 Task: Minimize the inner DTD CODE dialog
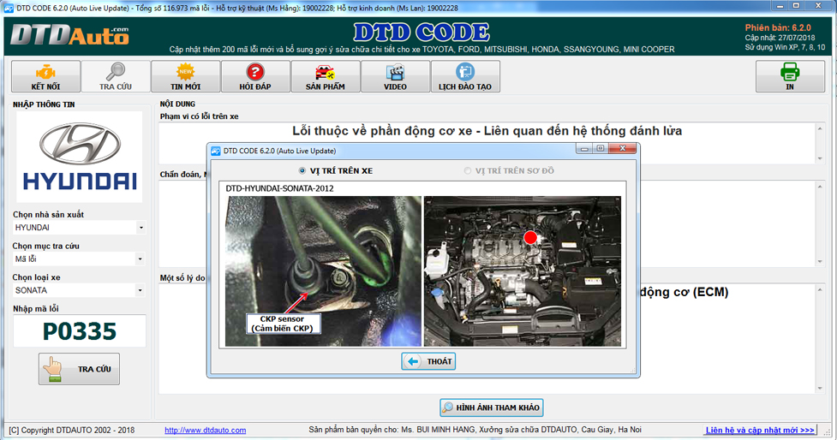click(x=584, y=149)
